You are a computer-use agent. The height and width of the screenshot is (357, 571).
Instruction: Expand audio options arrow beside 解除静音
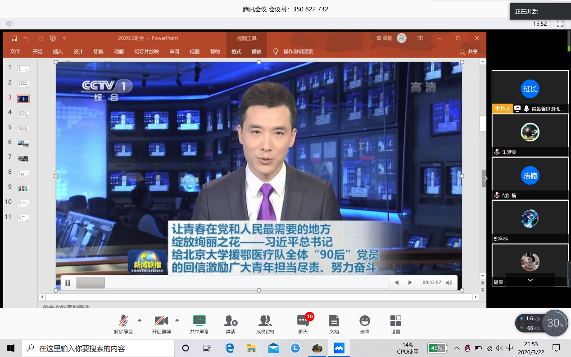[x=139, y=320]
